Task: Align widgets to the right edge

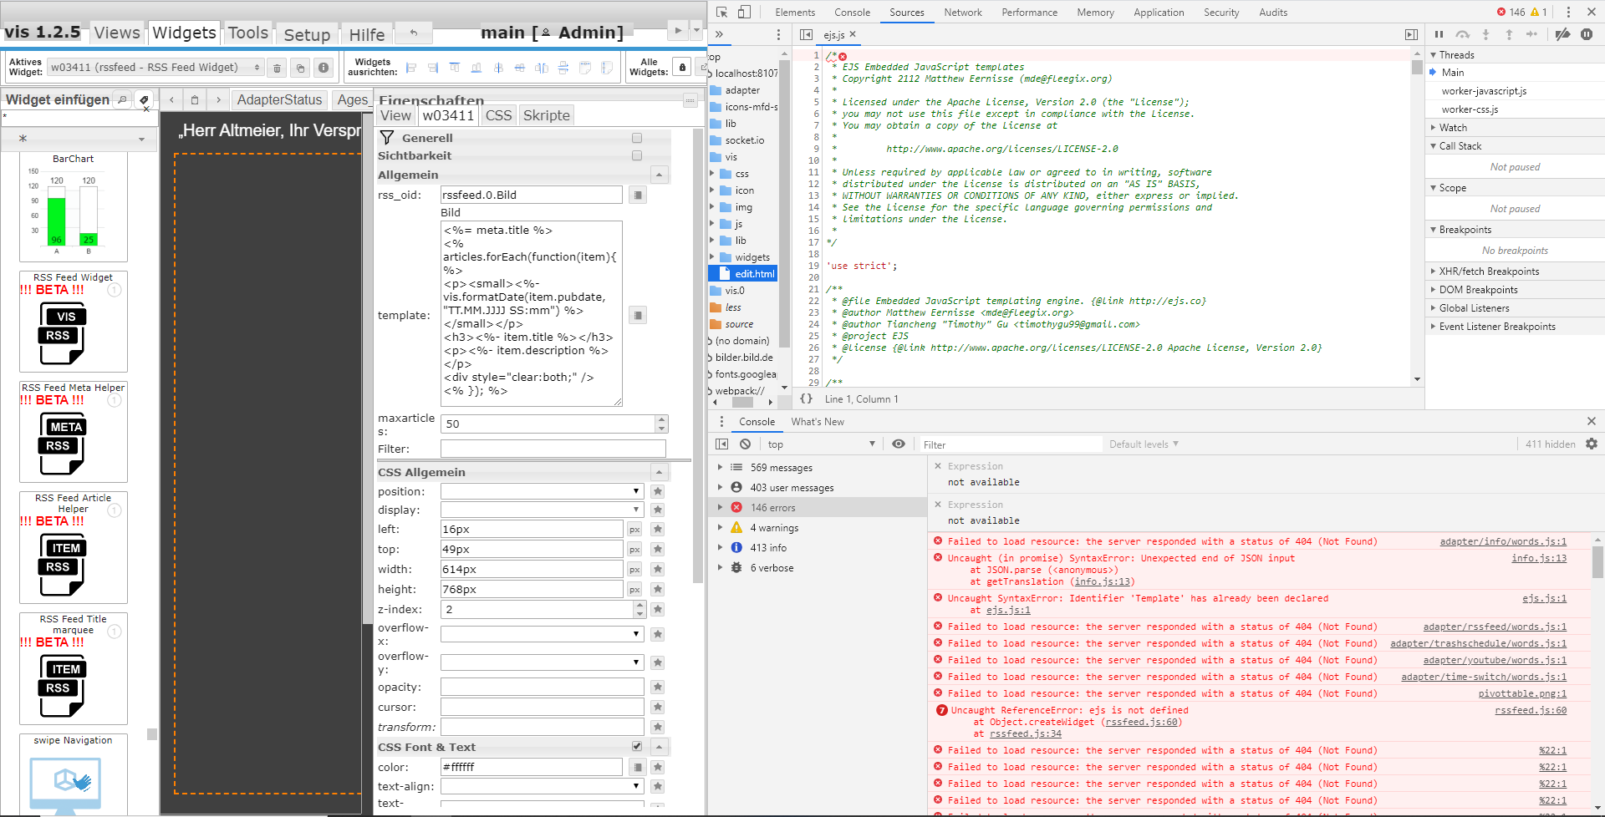Action: pos(433,68)
